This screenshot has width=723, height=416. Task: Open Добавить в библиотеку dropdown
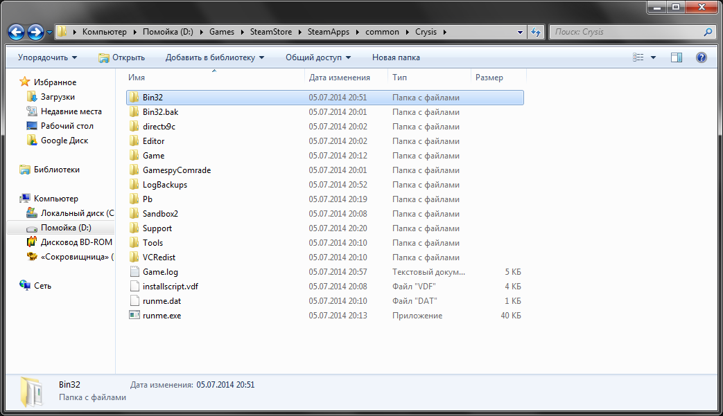pos(215,57)
